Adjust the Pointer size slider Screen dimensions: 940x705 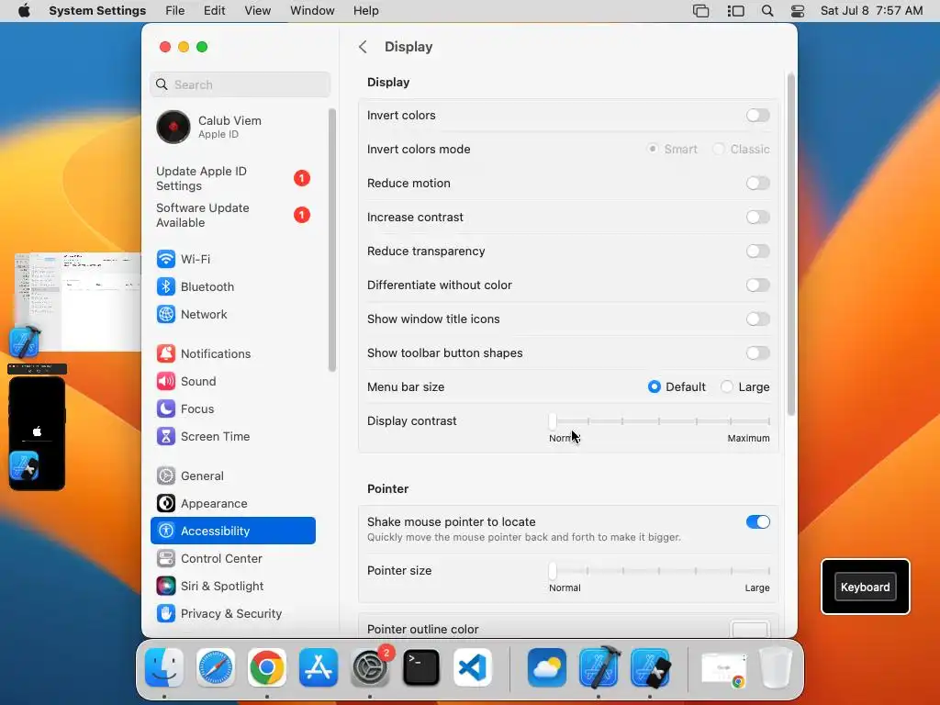660,571
